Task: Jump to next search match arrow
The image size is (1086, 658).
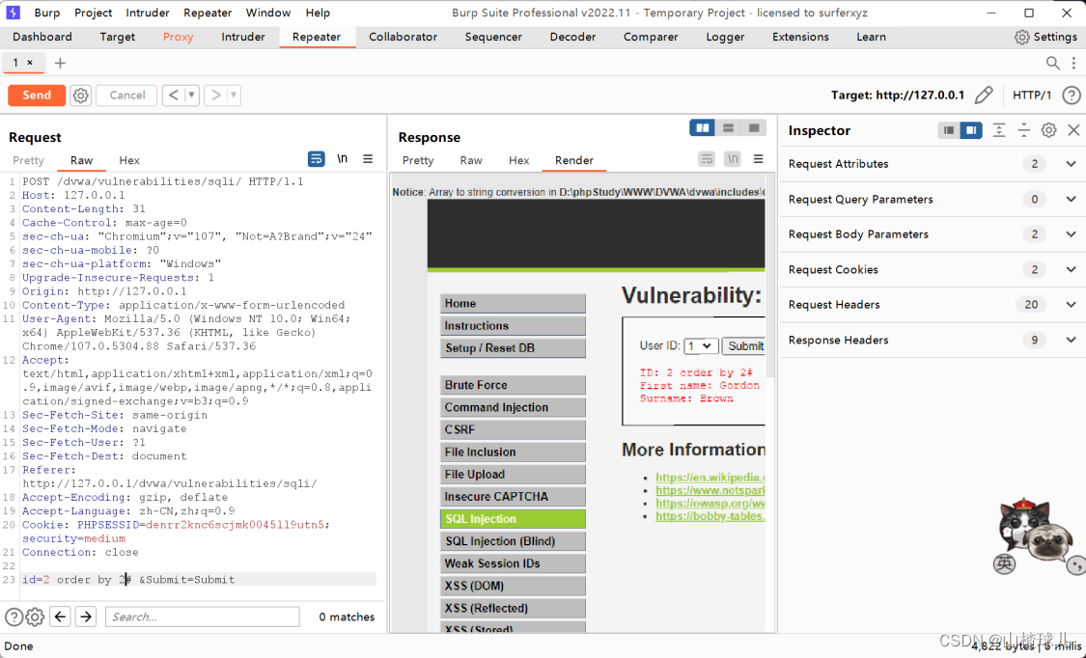Action: (86, 617)
